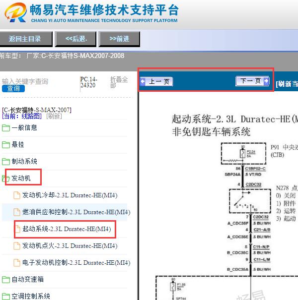Click the 悬挂 folder icon
The width and height of the screenshot is (298, 300).
(x=6, y=145)
